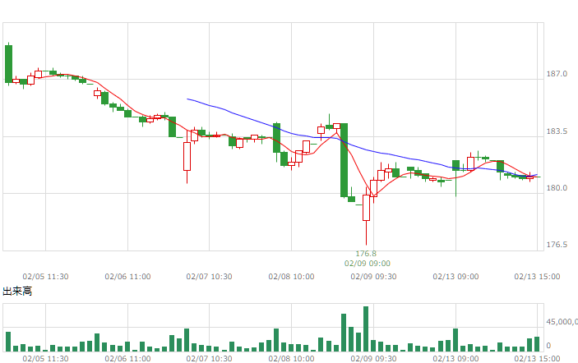The width and height of the screenshot is (578, 363).
Task: Click 02/05 11:30 under the price chart
Action: (45, 277)
